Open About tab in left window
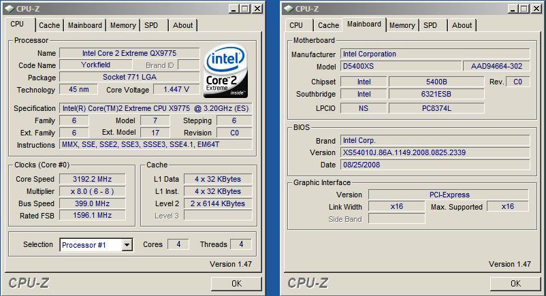 pyautogui.click(x=183, y=25)
